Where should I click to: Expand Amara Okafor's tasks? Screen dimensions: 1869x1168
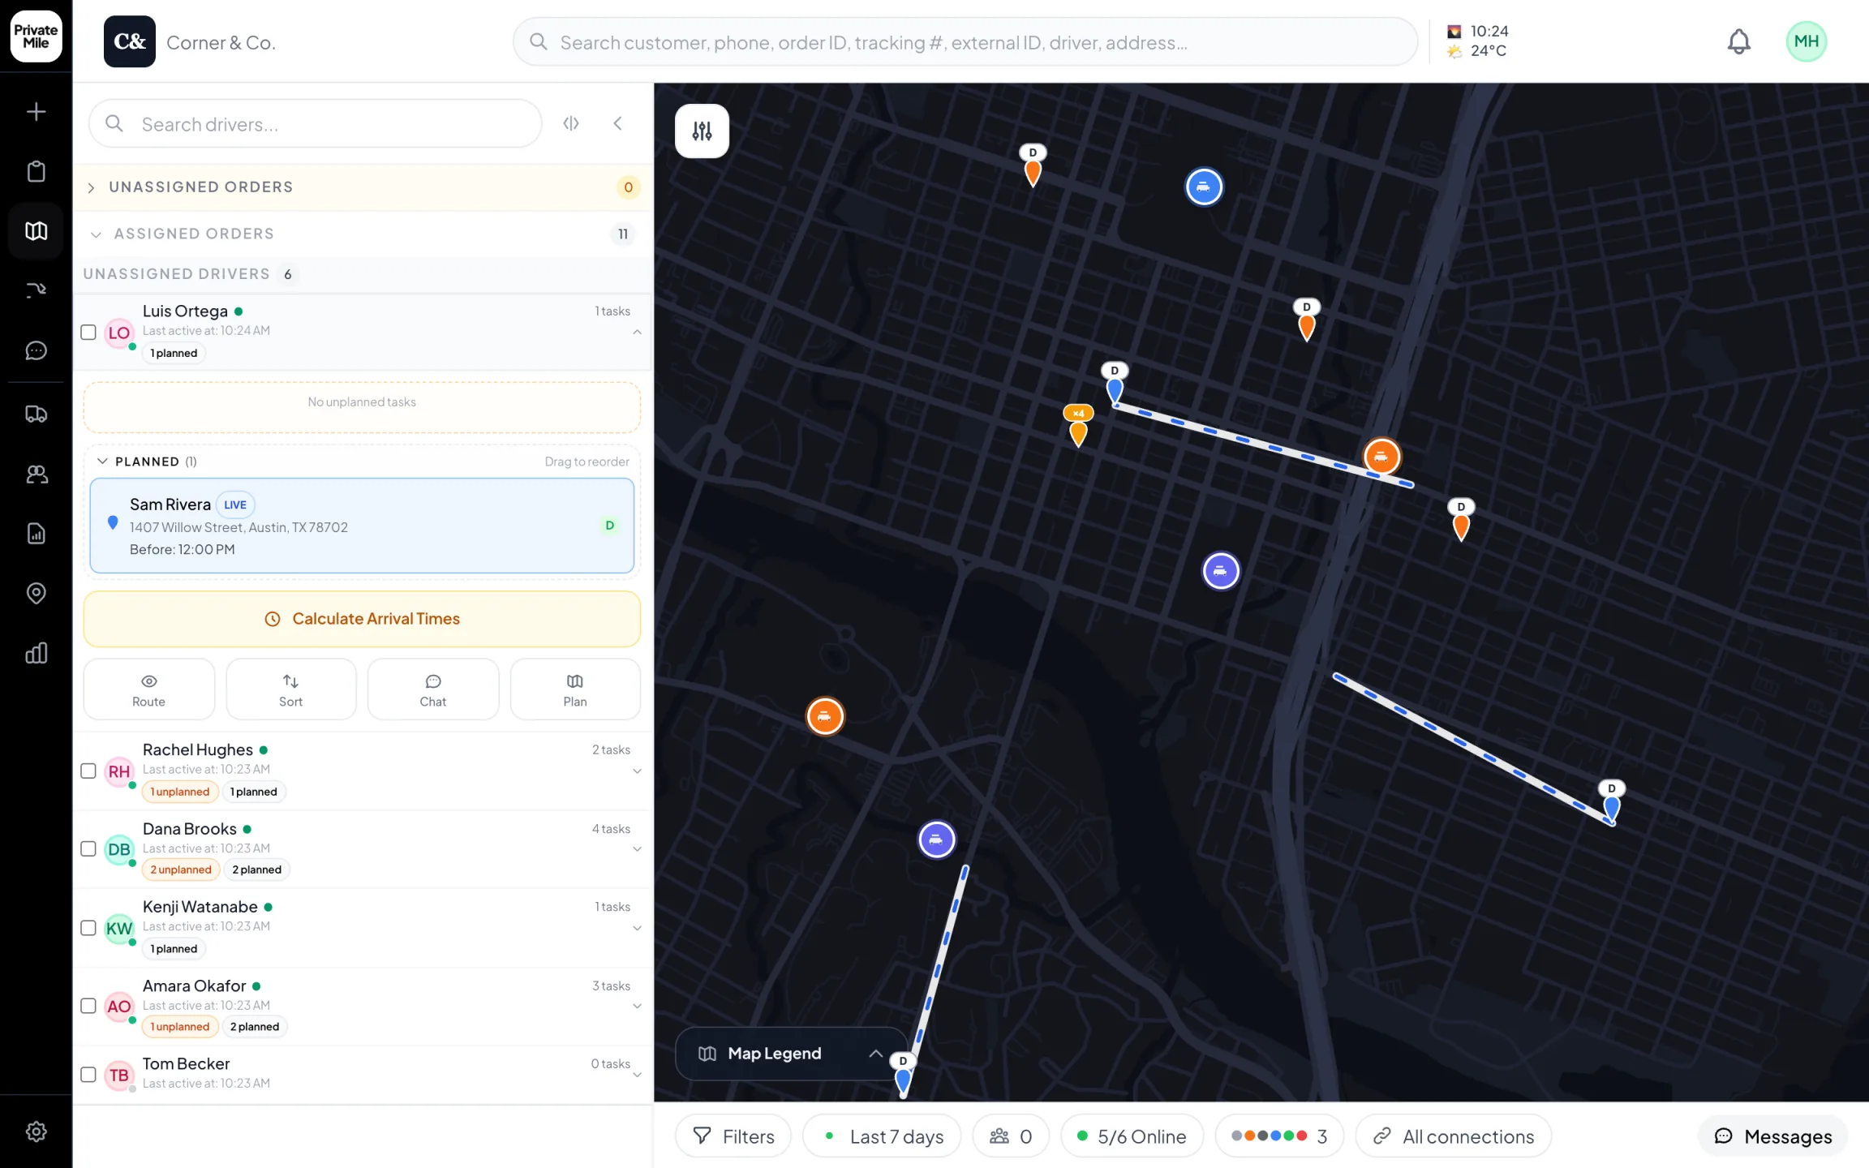click(637, 1006)
